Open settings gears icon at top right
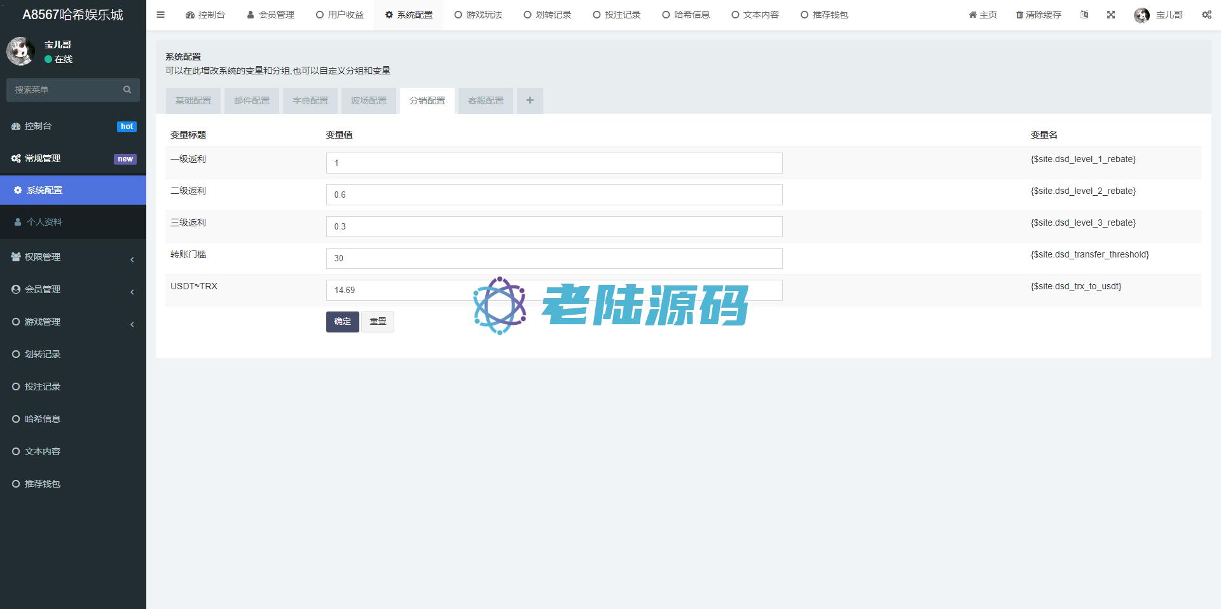 (x=1206, y=15)
